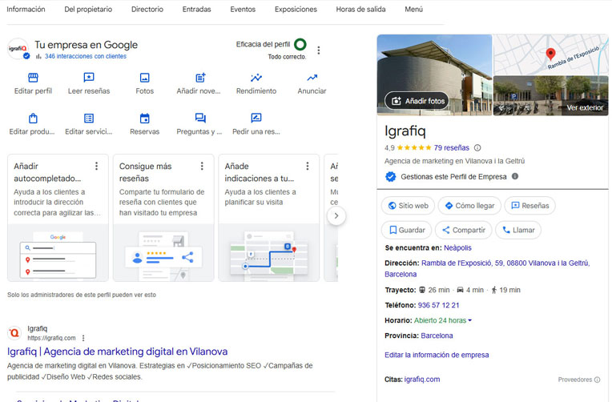The image size is (612, 402).
Task: Open 346 interacciones con clientes link
Action: 86,56
